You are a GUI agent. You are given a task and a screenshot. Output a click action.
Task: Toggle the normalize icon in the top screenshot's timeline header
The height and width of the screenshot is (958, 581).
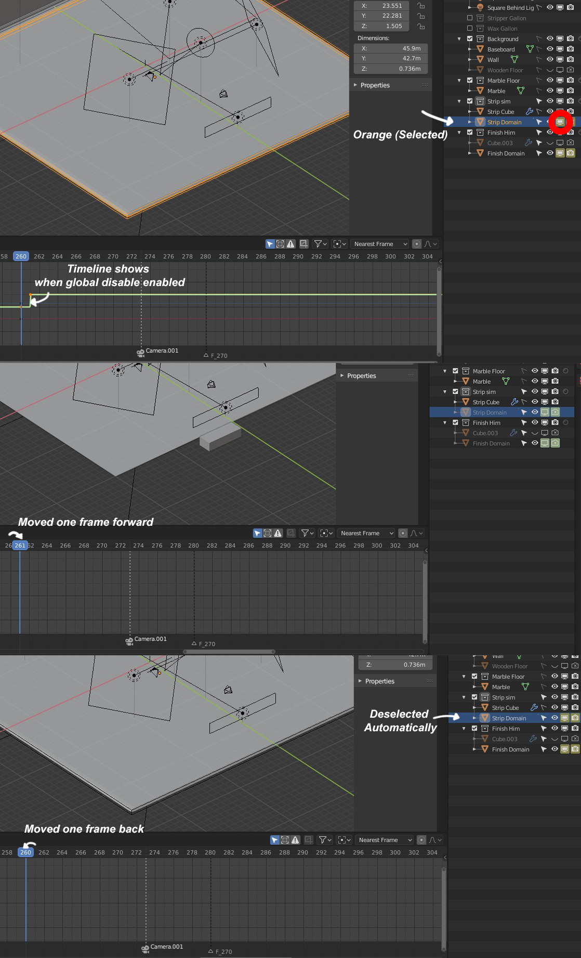click(304, 244)
